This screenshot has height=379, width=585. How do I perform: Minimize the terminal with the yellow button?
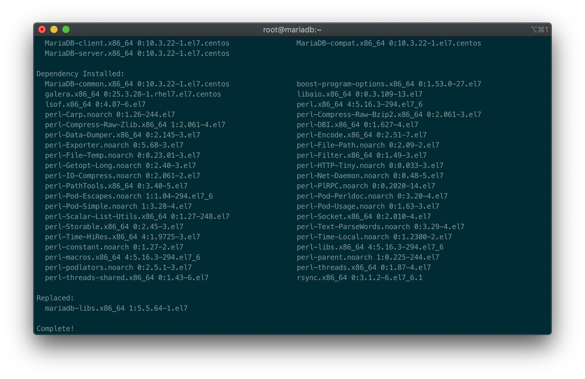[54, 29]
